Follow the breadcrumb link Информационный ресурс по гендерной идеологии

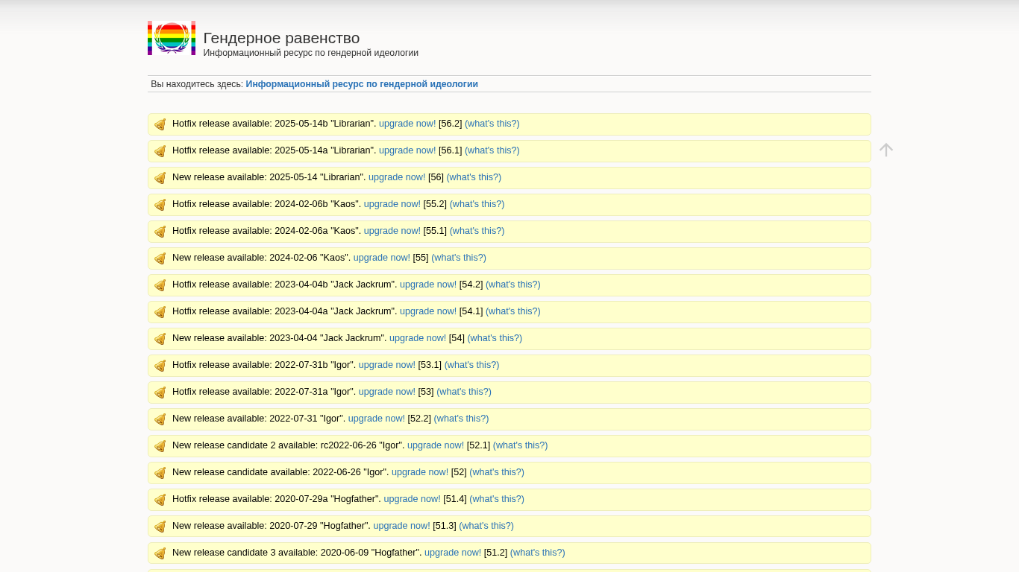coord(362,84)
